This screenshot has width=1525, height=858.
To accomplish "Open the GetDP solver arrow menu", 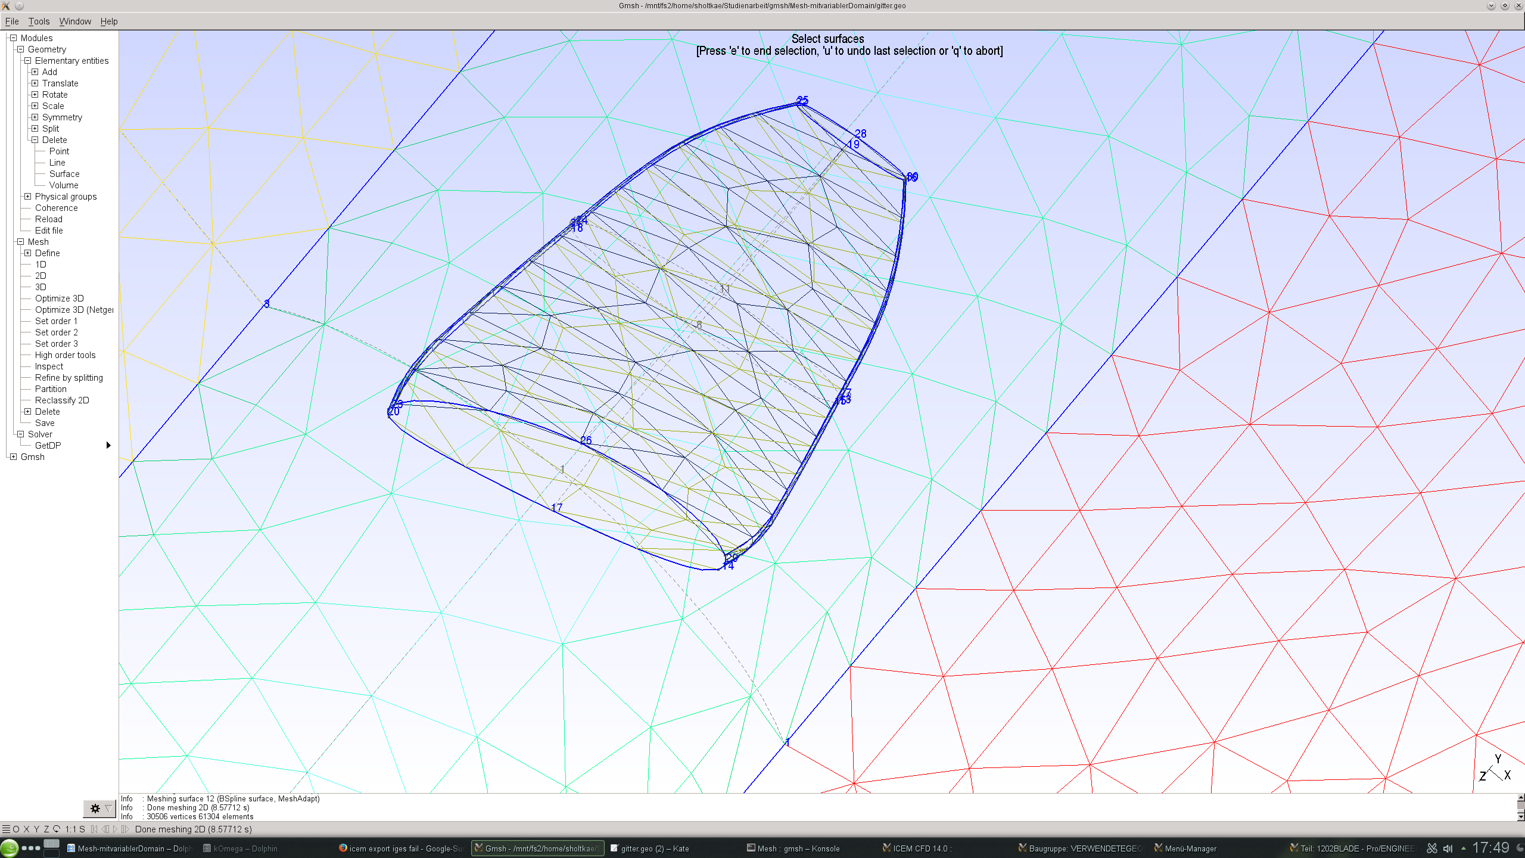I will point(108,446).
